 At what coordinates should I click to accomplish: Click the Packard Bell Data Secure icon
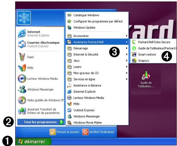pos(134,42)
